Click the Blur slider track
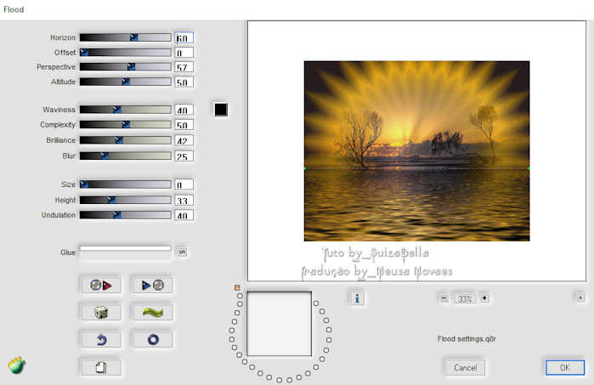 point(126,156)
